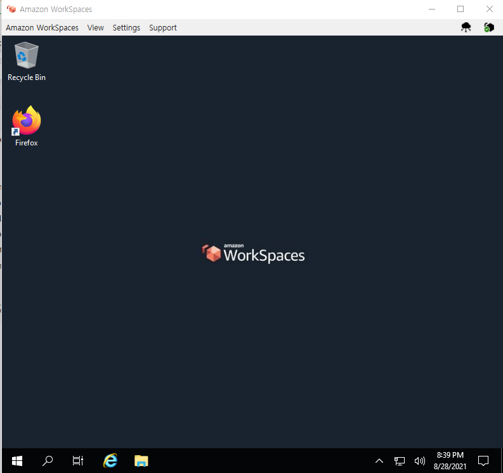This screenshot has width=503, height=473.
Task: Minimize the Amazon WorkSpaces window
Action: 432,9
